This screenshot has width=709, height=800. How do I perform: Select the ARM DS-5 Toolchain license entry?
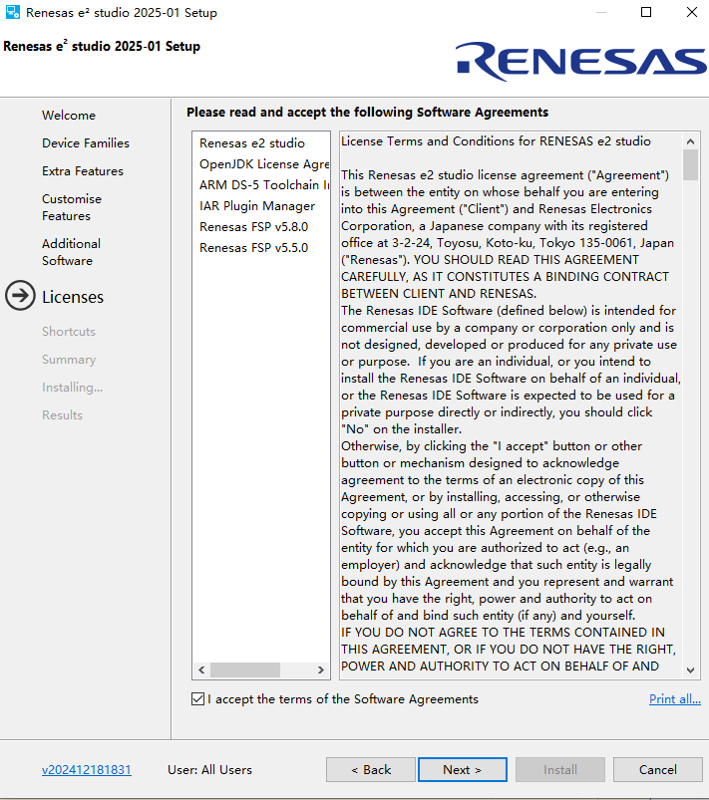tap(263, 185)
